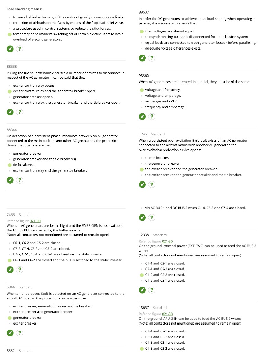Open the question mark icon below question 6944
The width and height of the screenshot is (264, 352).
[20, 333]
